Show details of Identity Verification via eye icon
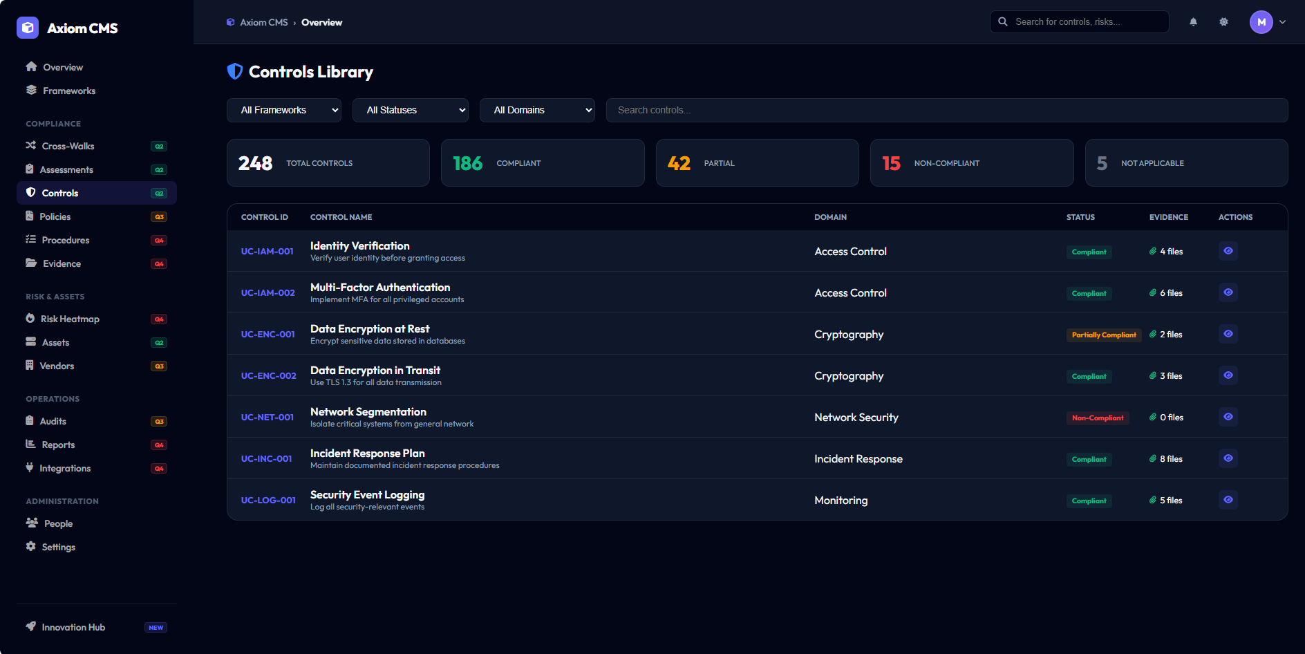This screenshot has height=654, width=1305. pos(1228,251)
